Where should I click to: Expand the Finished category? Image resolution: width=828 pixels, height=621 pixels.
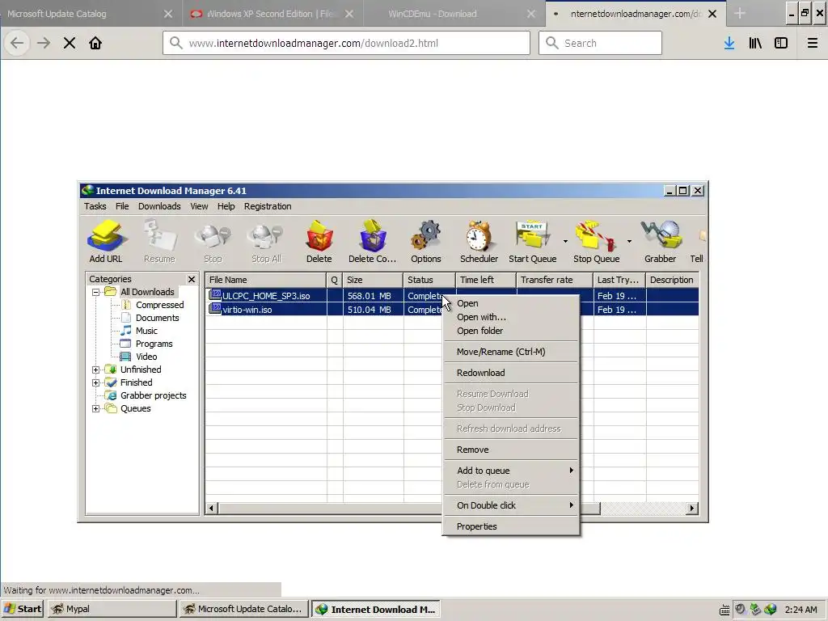(95, 382)
